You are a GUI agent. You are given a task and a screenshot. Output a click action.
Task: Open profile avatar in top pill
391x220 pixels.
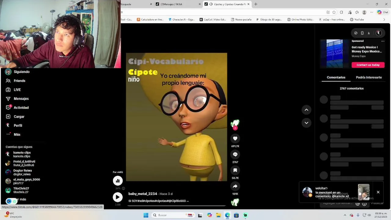coord(378,33)
